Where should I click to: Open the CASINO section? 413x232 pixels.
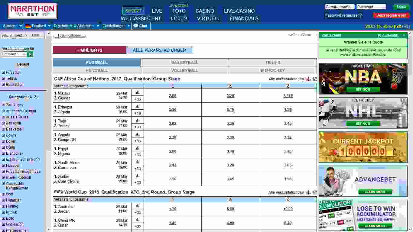tap(205, 11)
